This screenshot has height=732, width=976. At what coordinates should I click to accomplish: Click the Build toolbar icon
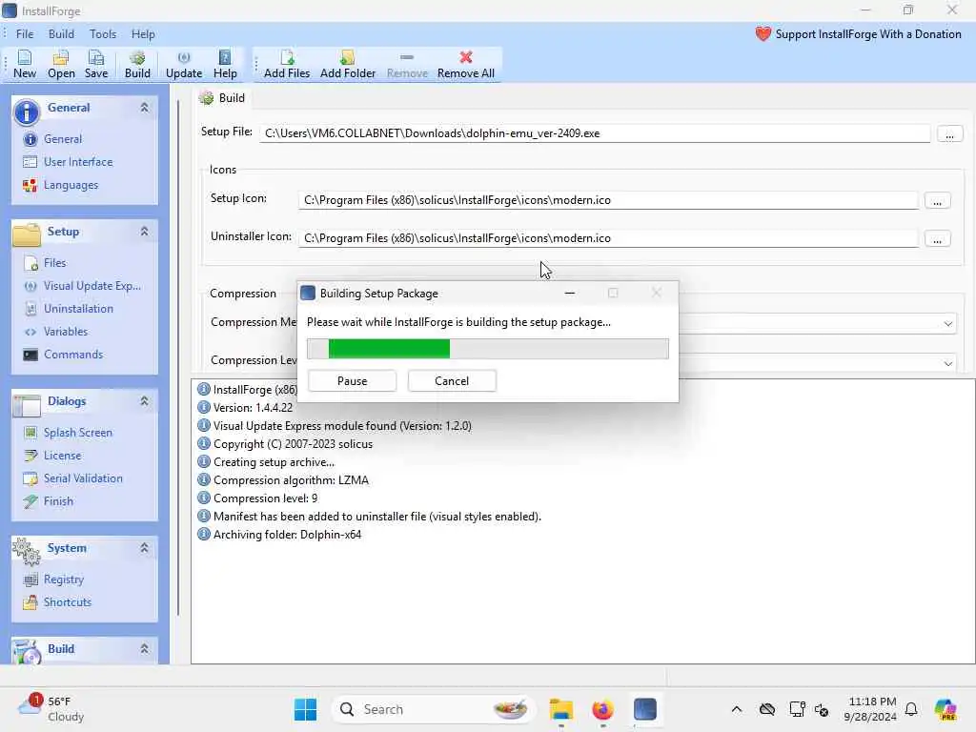coord(137,65)
